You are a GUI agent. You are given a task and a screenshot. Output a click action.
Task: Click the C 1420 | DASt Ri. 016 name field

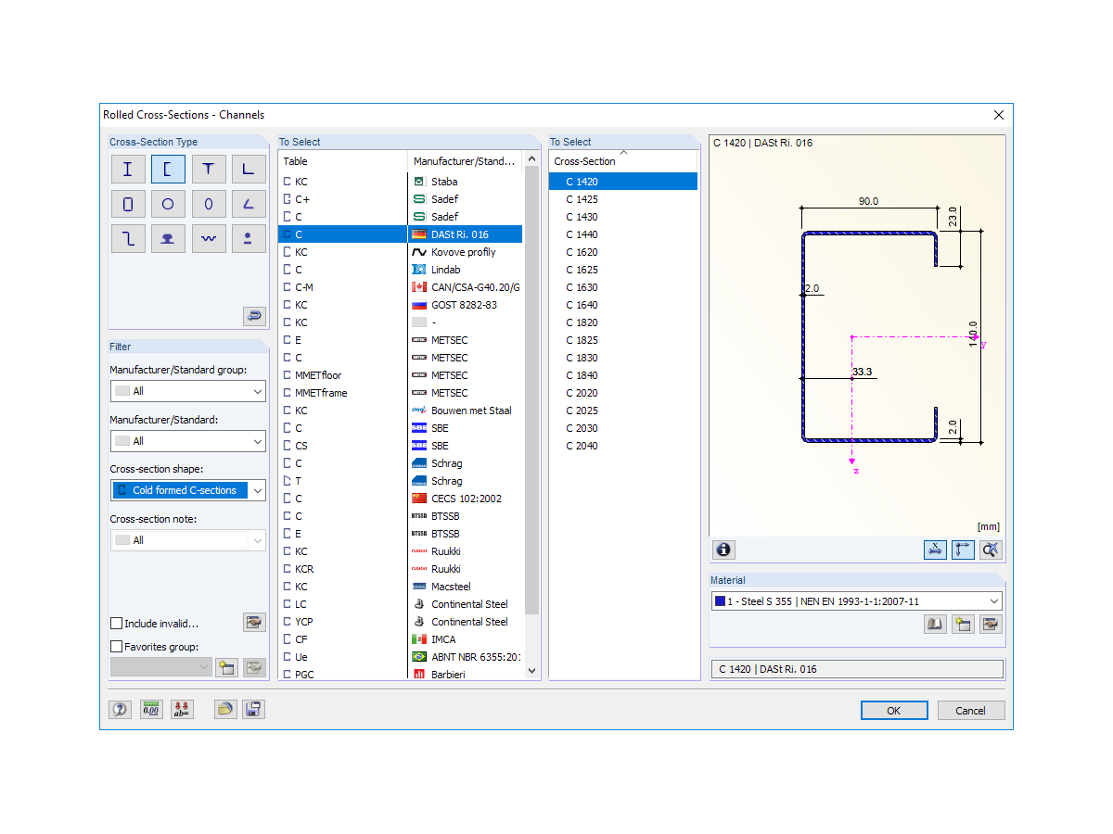click(x=857, y=669)
